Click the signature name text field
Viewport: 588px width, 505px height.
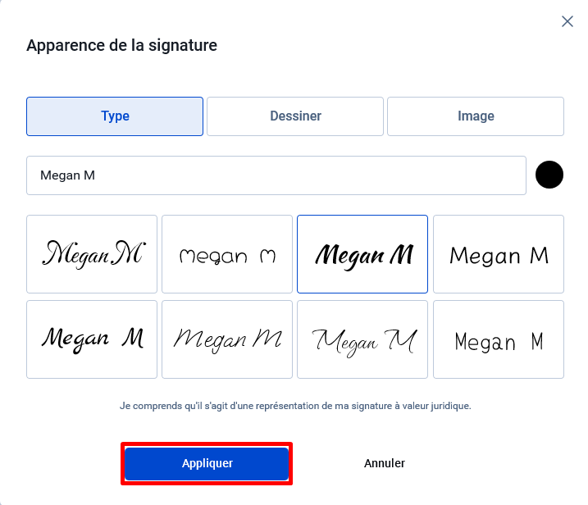[x=276, y=175]
